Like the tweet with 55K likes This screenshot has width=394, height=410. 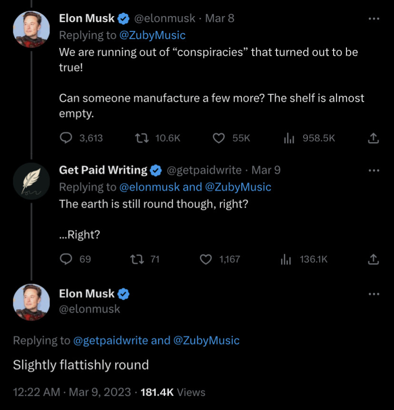click(x=218, y=138)
